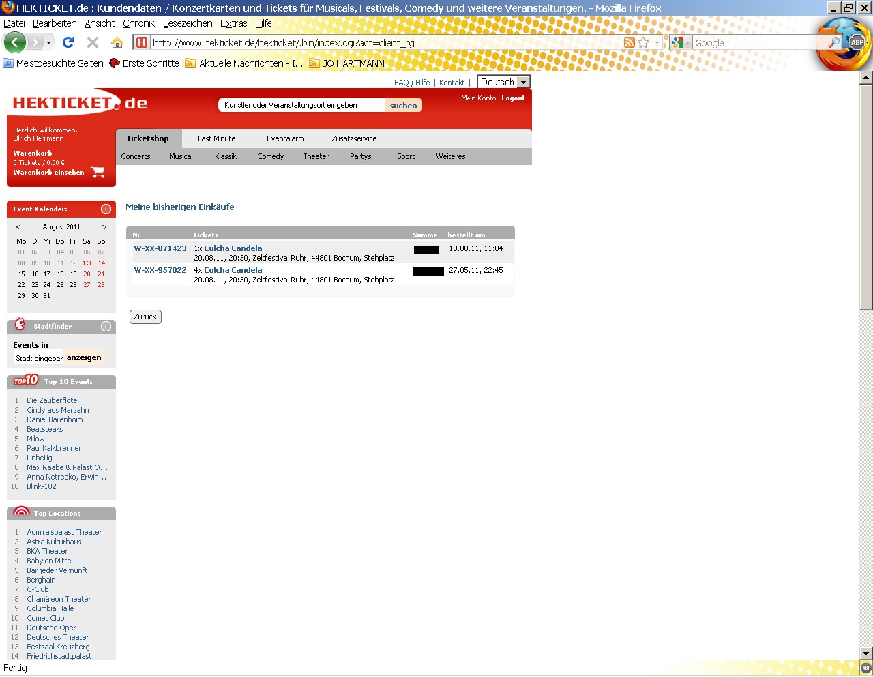
Task: Go to previous month in calendar
Action: point(18,227)
